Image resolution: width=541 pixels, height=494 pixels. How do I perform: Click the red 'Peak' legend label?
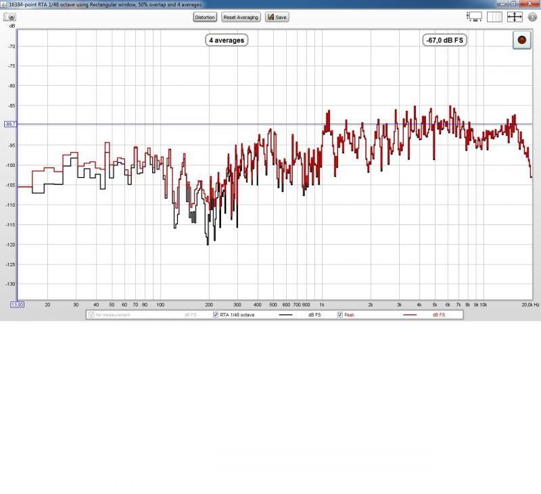(349, 315)
